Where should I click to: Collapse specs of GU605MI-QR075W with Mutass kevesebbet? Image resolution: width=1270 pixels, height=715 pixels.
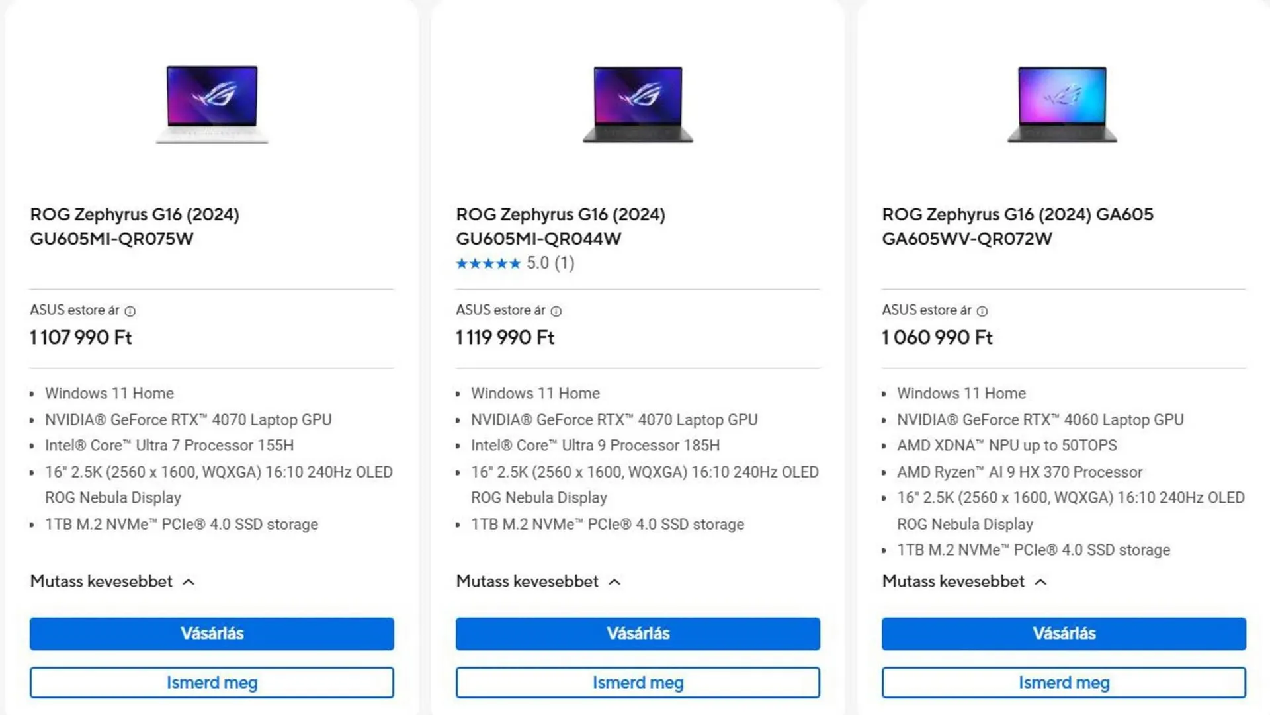pos(112,581)
